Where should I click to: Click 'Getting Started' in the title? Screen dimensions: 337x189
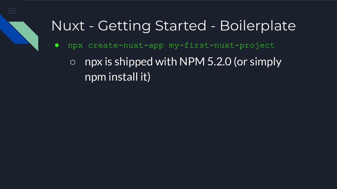click(x=152, y=26)
